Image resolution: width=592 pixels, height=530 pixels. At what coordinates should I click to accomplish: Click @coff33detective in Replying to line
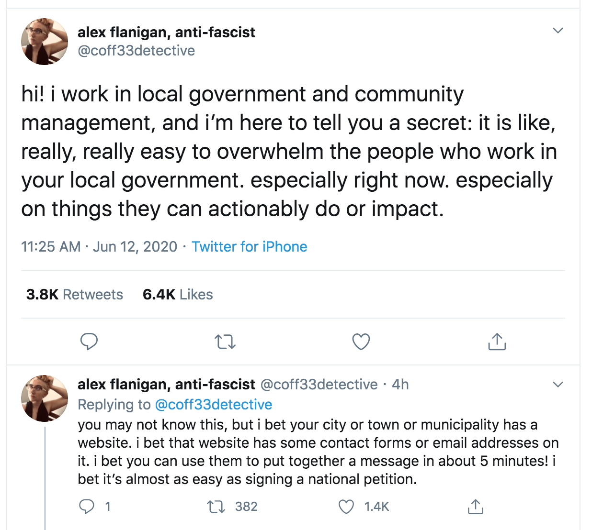(213, 405)
